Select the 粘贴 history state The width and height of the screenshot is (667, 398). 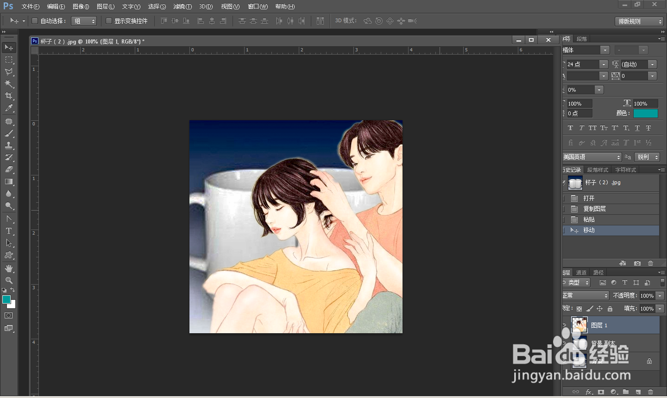pyautogui.click(x=610, y=219)
